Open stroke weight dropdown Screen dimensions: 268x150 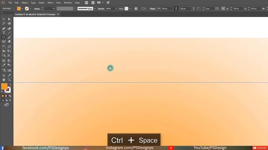click(54, 9)
